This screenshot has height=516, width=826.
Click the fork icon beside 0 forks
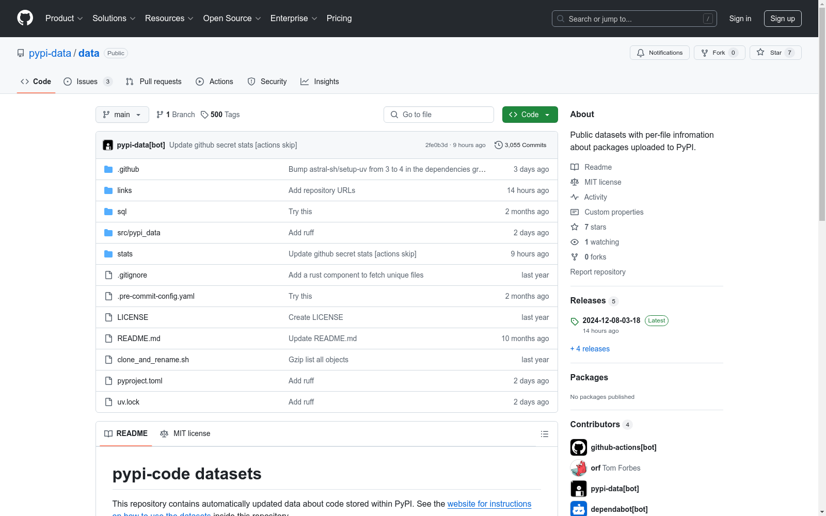click(575, 257)
